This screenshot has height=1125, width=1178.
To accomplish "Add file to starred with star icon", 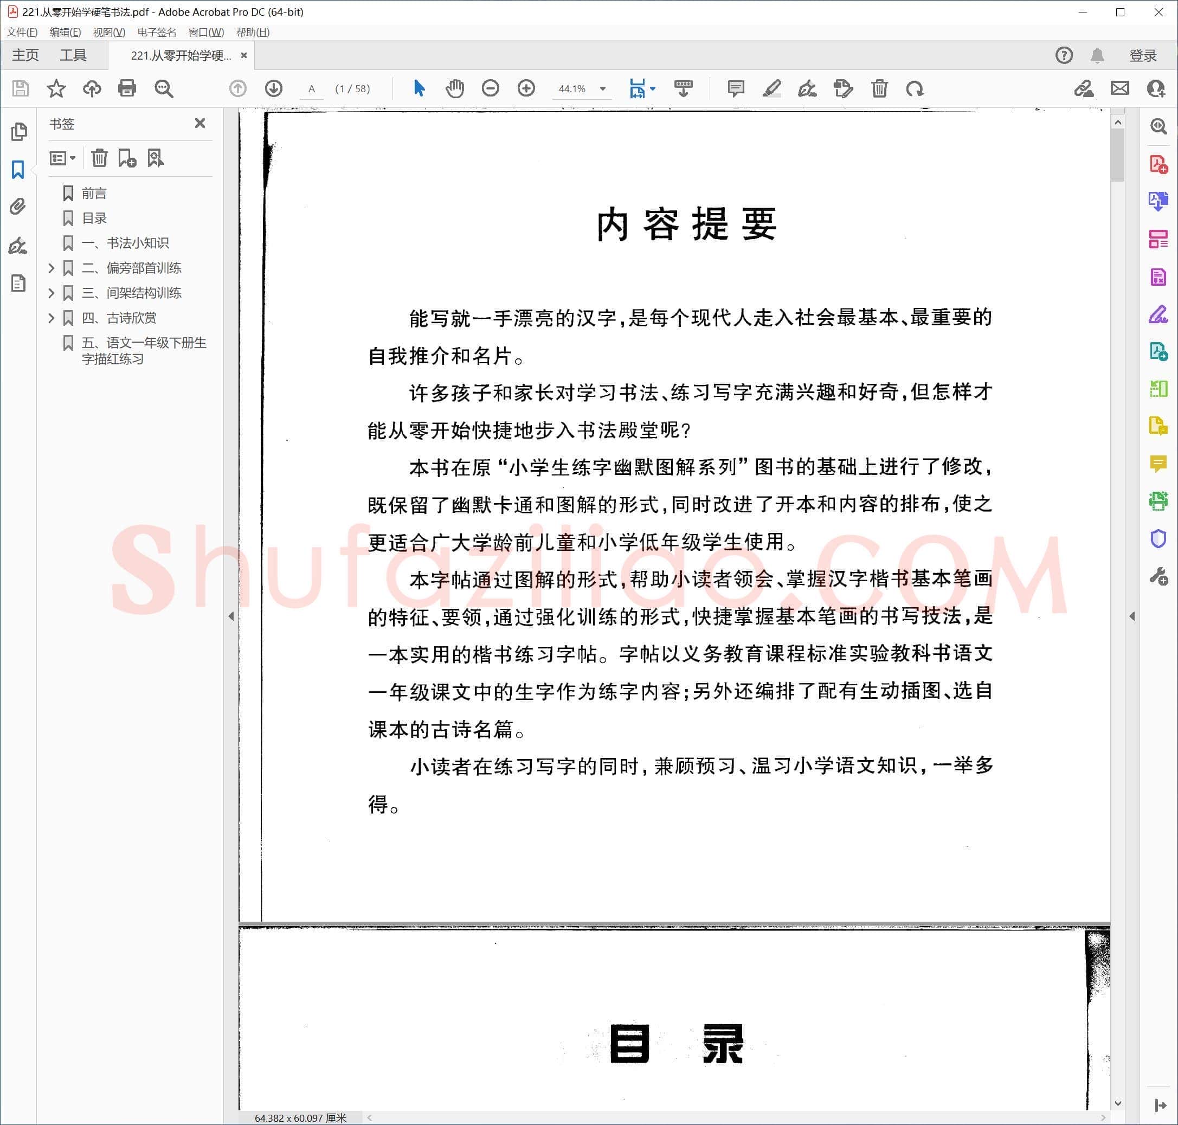I will pyautogui.click(x=56, y=89).
